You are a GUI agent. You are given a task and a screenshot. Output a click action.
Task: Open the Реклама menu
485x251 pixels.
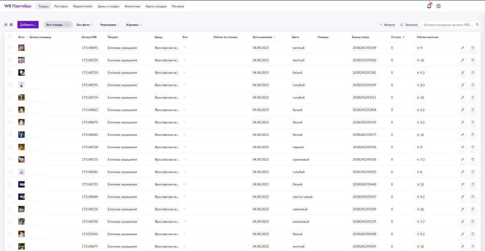[178, 6]
